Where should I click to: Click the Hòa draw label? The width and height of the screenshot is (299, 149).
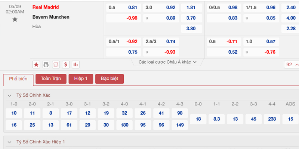36,26
